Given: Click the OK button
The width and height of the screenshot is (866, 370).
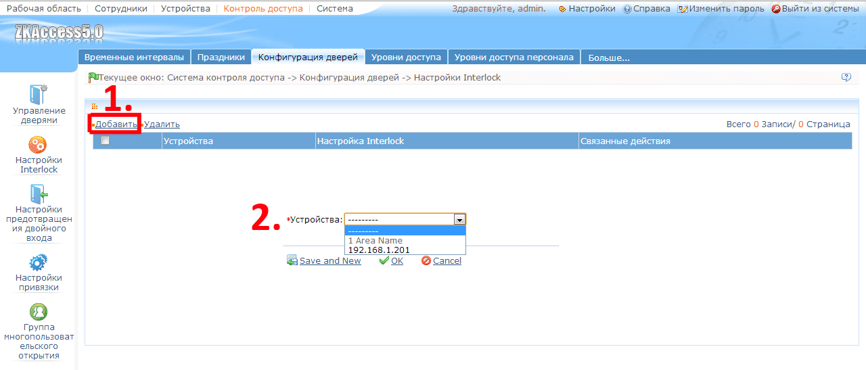Looking at the screenshot, I should (391, 260).
